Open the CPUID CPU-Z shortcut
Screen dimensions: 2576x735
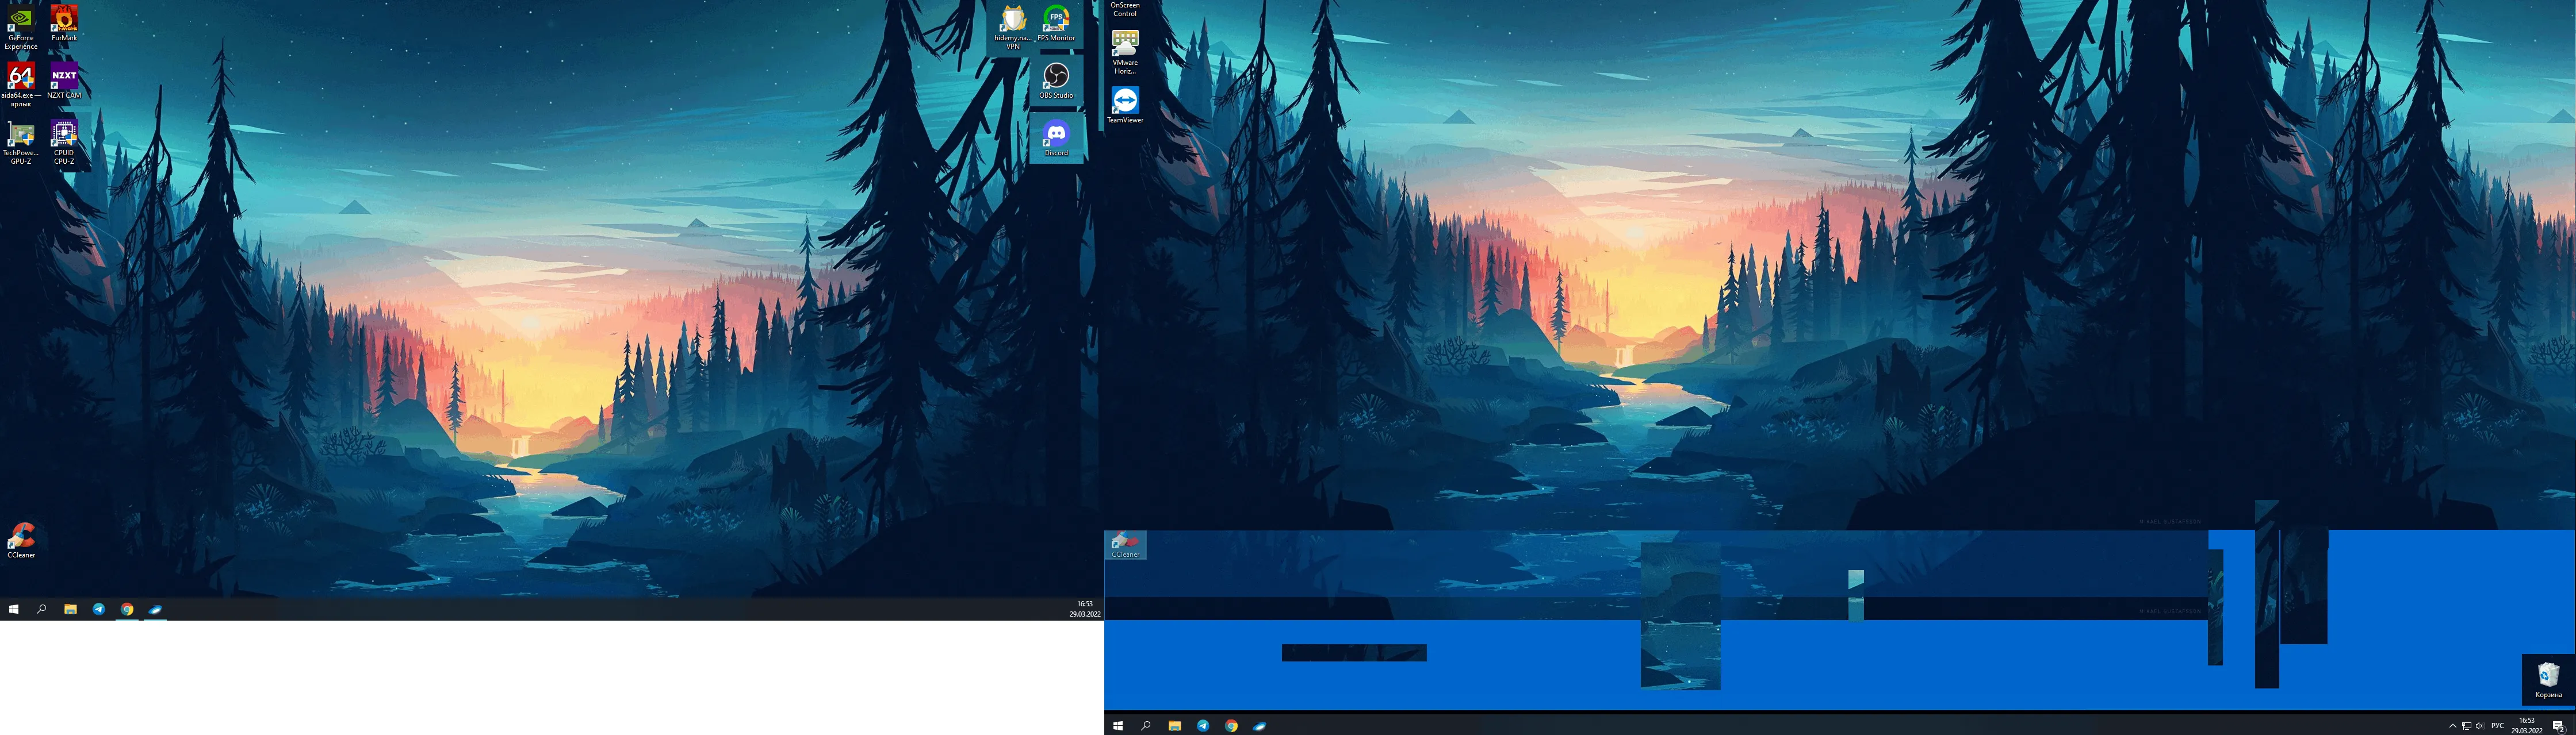(x=64, y=143)
